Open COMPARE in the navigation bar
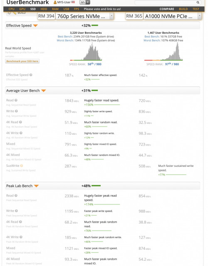The width and height of the screenshot is (208, 266). point(167,9)
